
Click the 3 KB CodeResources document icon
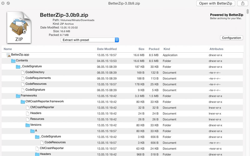[42, 143]
